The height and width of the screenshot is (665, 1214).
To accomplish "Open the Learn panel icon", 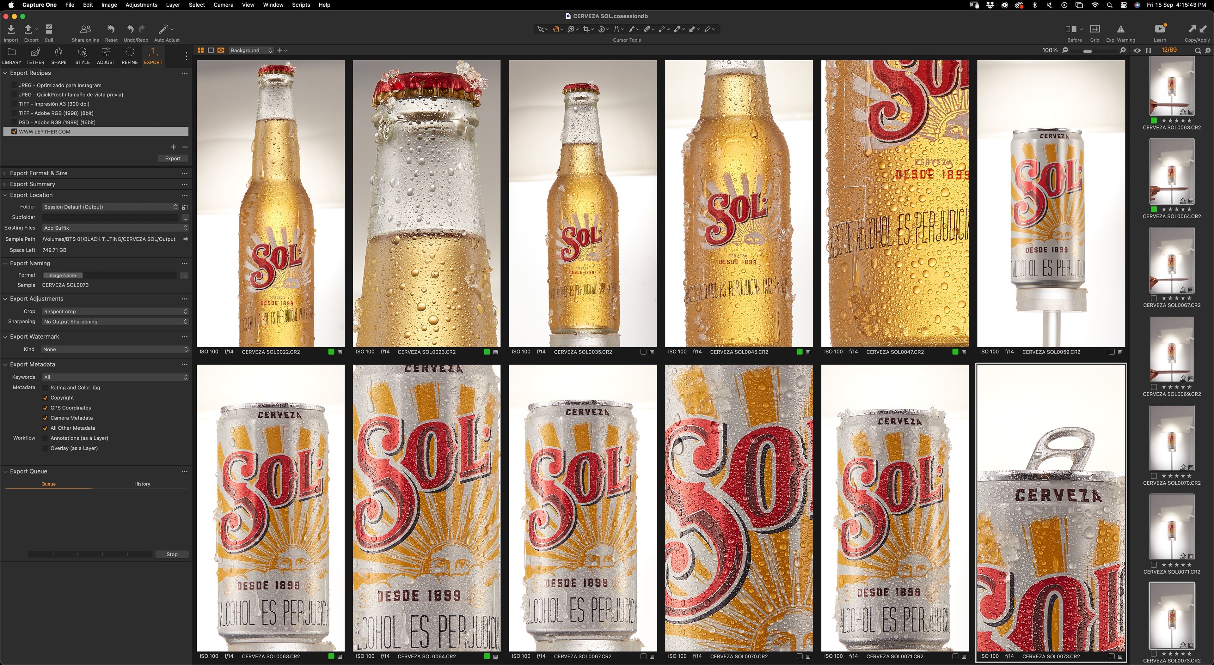I will [x=1160, y=29].
